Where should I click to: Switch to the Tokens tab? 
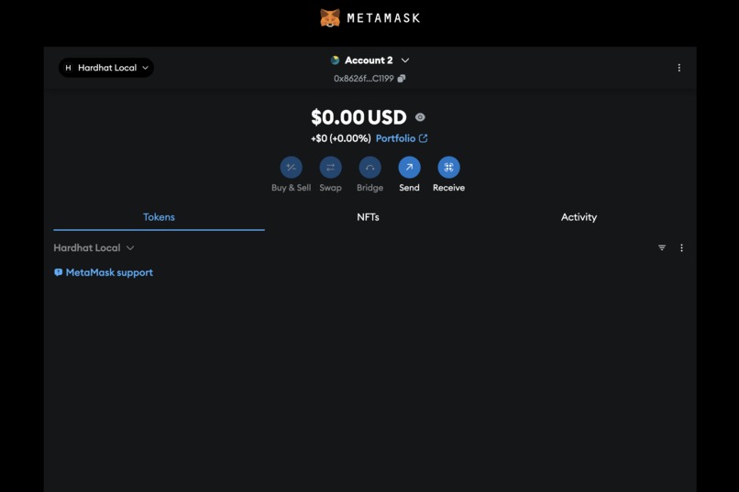pyautogui.click(x=159, y=217)
